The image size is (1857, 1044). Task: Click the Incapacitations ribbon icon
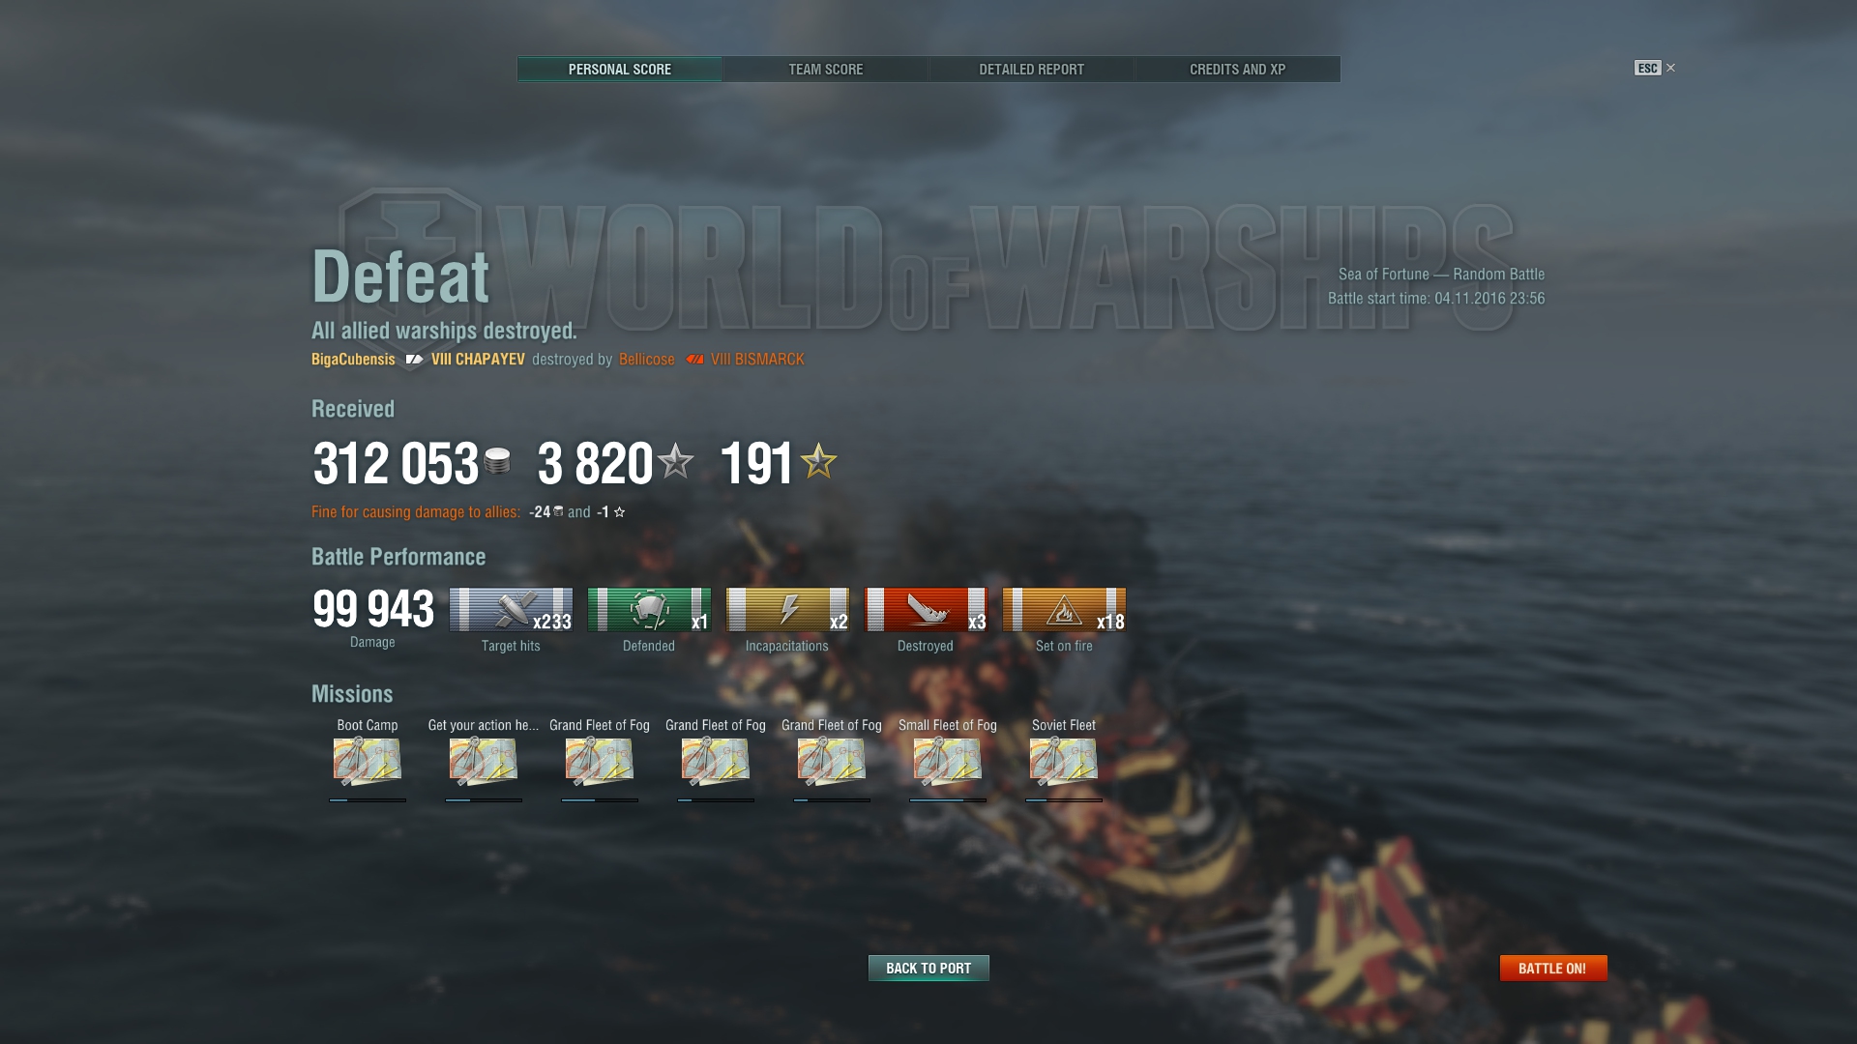tap(787, 610)
